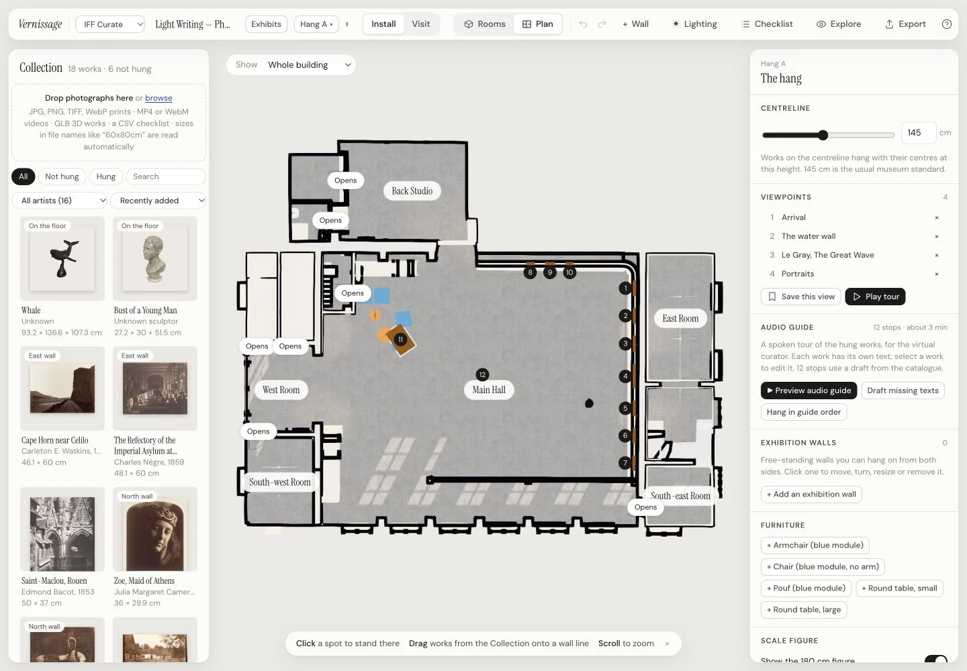
Task: Click the centreline height value field
Action: pos(918,133)
